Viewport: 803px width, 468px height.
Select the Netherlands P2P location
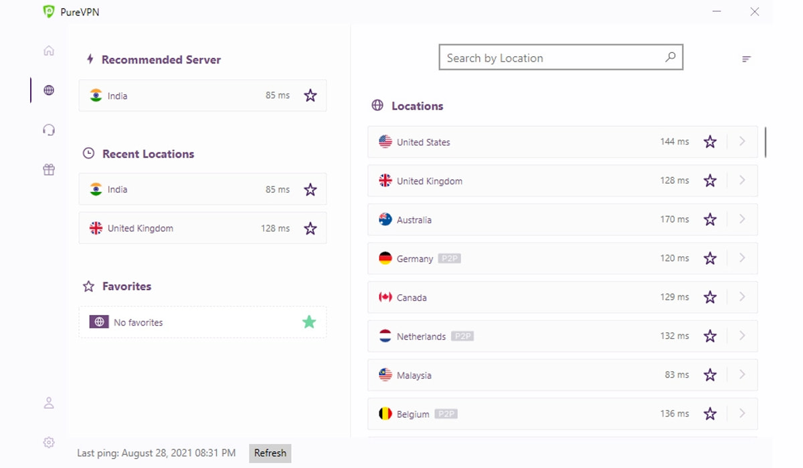click(422, 336)
